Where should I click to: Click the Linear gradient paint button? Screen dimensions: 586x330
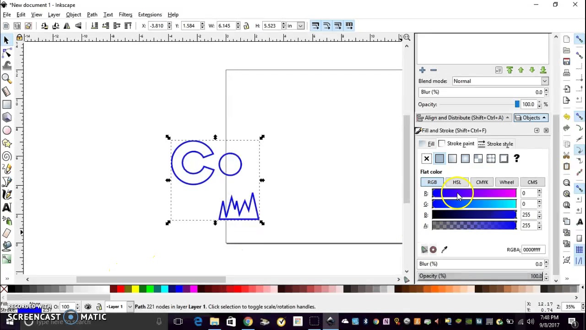tap(452, 159)
